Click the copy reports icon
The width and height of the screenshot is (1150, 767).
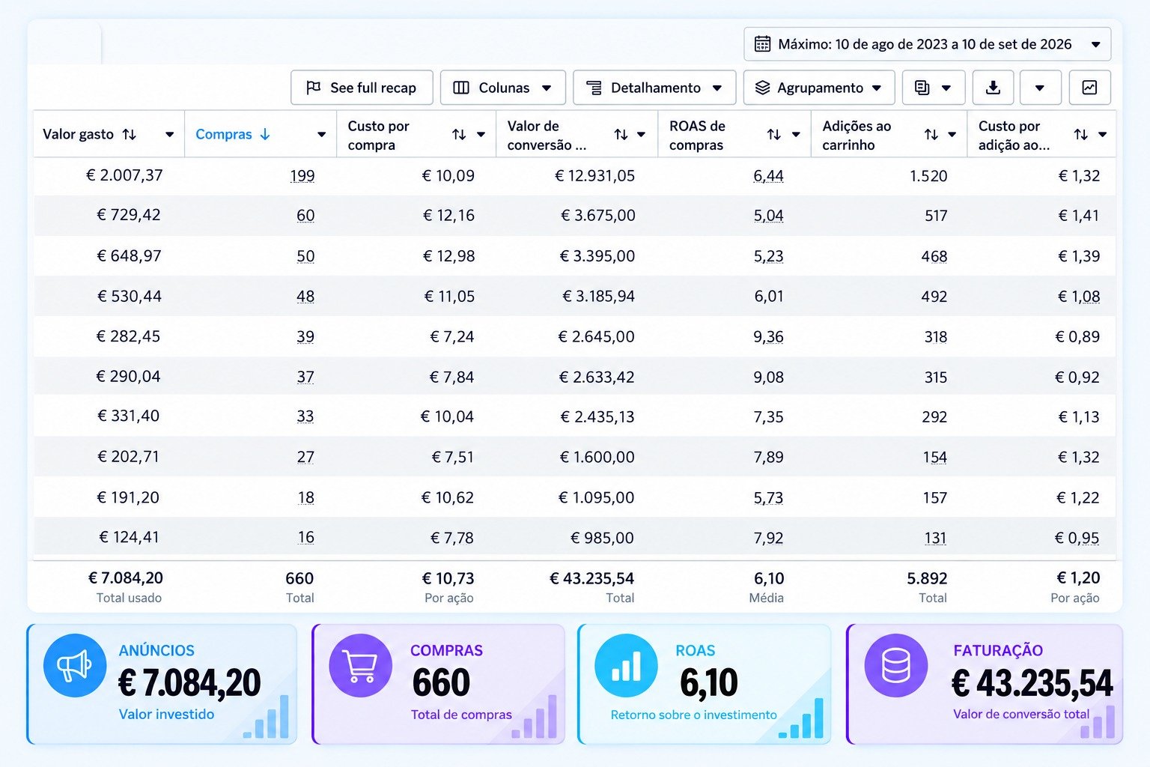pos(922,88)
